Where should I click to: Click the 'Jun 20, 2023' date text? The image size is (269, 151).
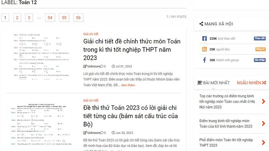click(x=124, y=133)
